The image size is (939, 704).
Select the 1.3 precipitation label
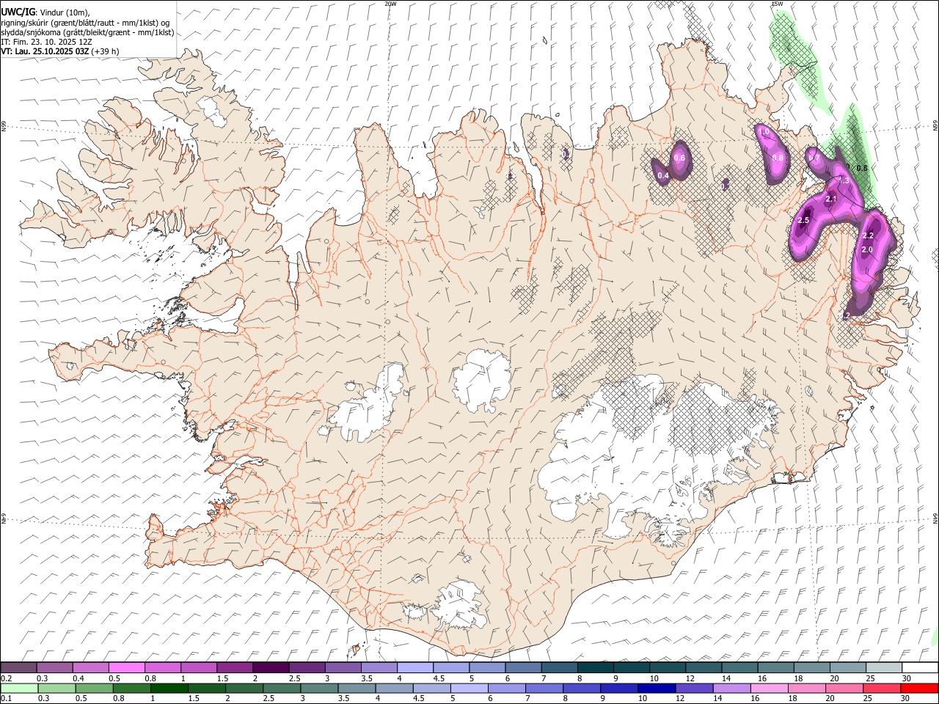[x=844, y=180]
